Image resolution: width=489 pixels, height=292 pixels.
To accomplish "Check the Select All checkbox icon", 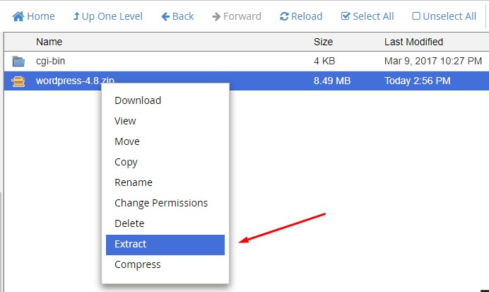I will pyautogui.click(x=346, y=16).
